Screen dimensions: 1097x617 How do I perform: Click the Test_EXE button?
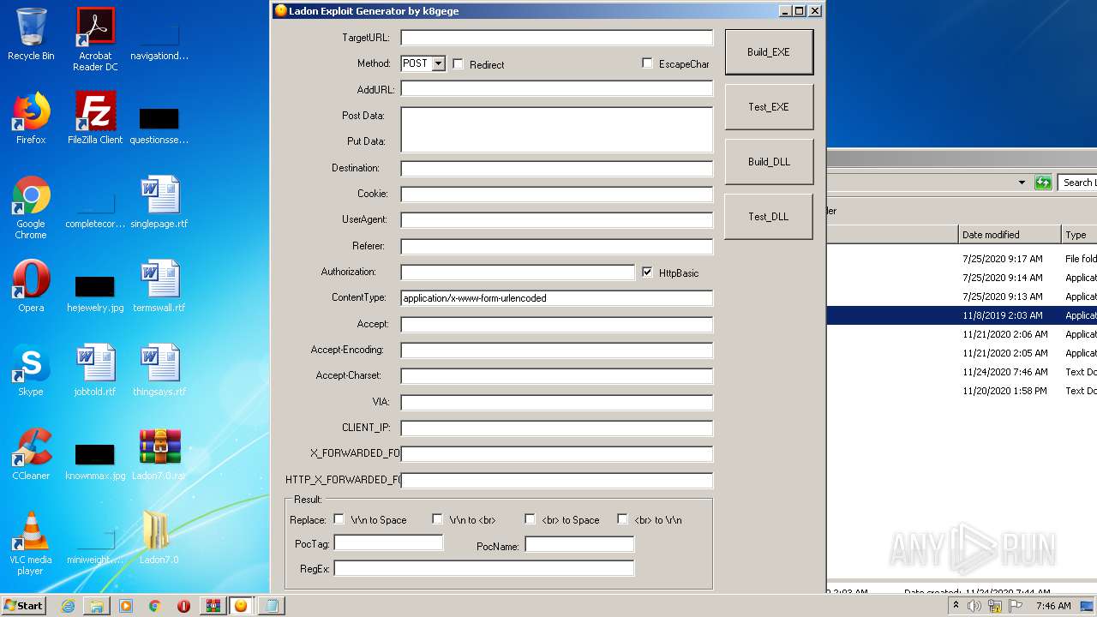point(769,106)
